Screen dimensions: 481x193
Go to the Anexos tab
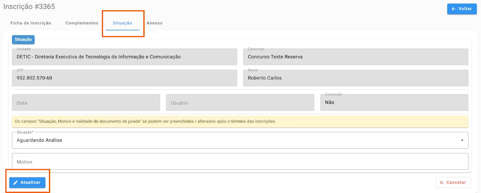click(155, 23)
